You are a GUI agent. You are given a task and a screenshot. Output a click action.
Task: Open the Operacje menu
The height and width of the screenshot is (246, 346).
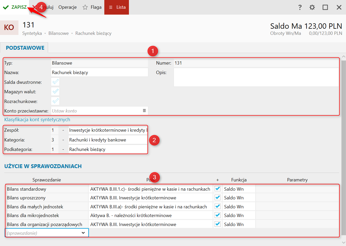click(67, 7)
